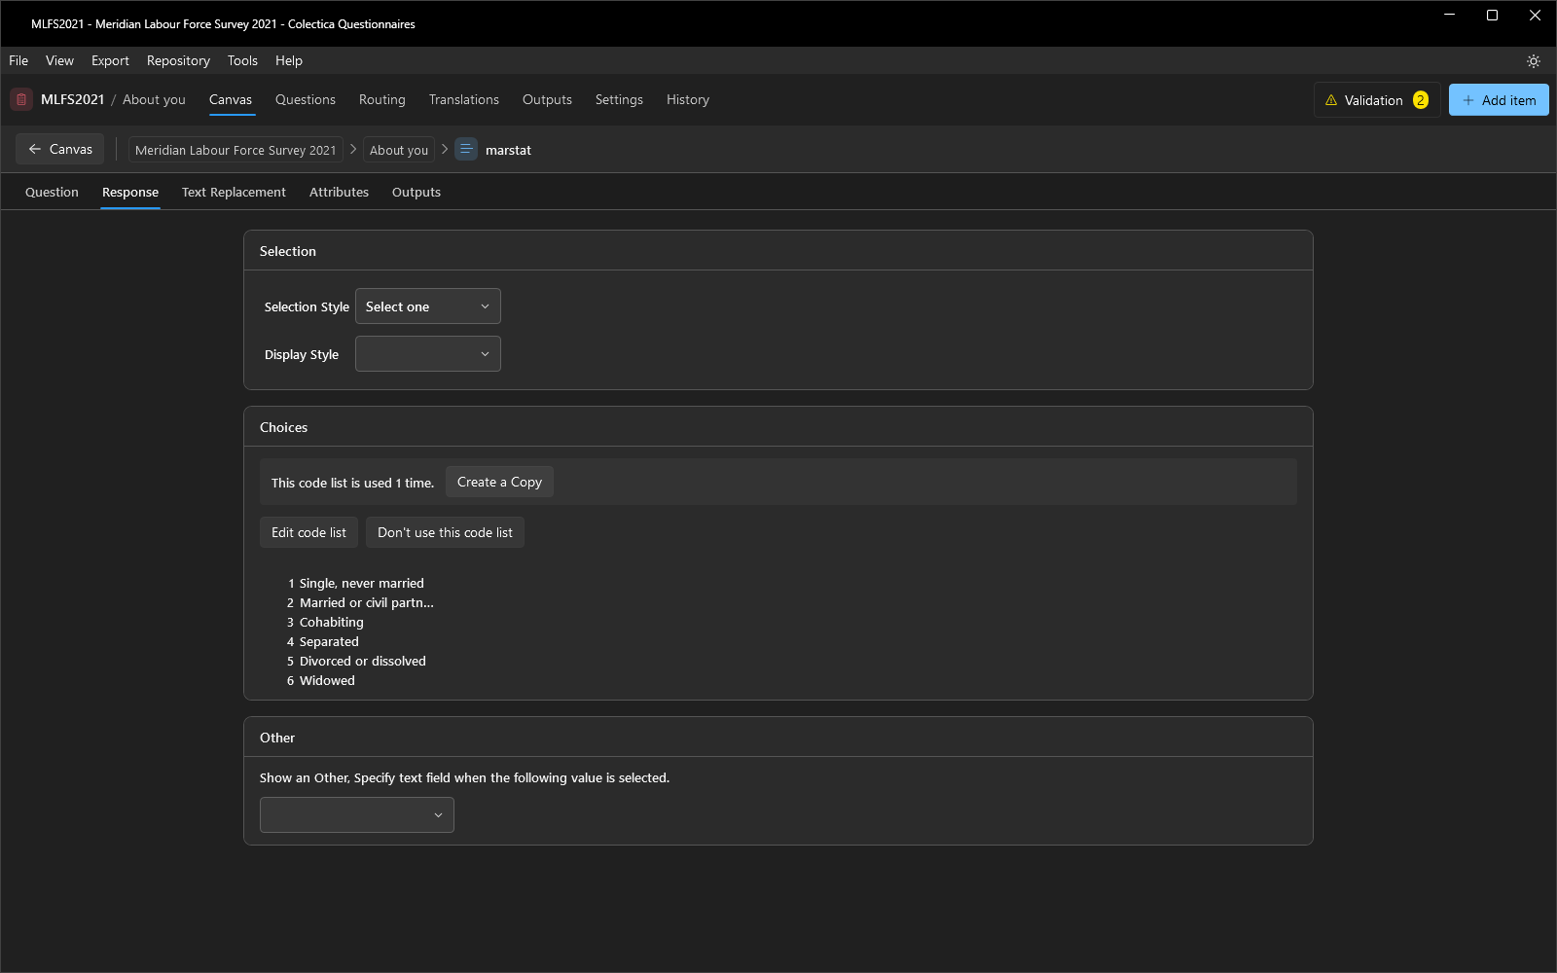
Task: Select the 'Widowed' choice row
Action: (x=321, y=680)
